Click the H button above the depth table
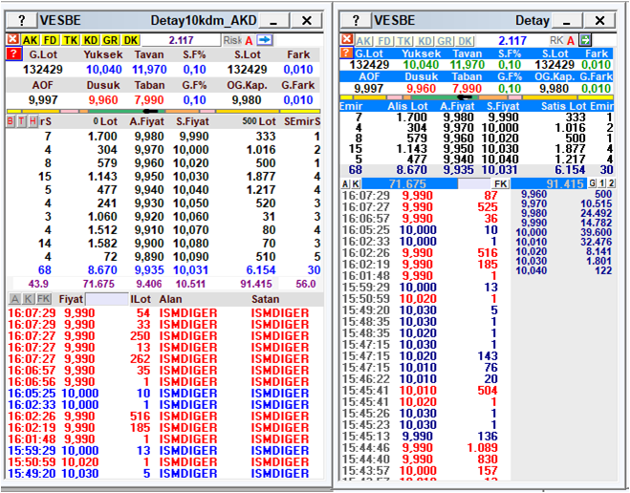The width and height of the screenshot is (630, 493). click(33, 121)
